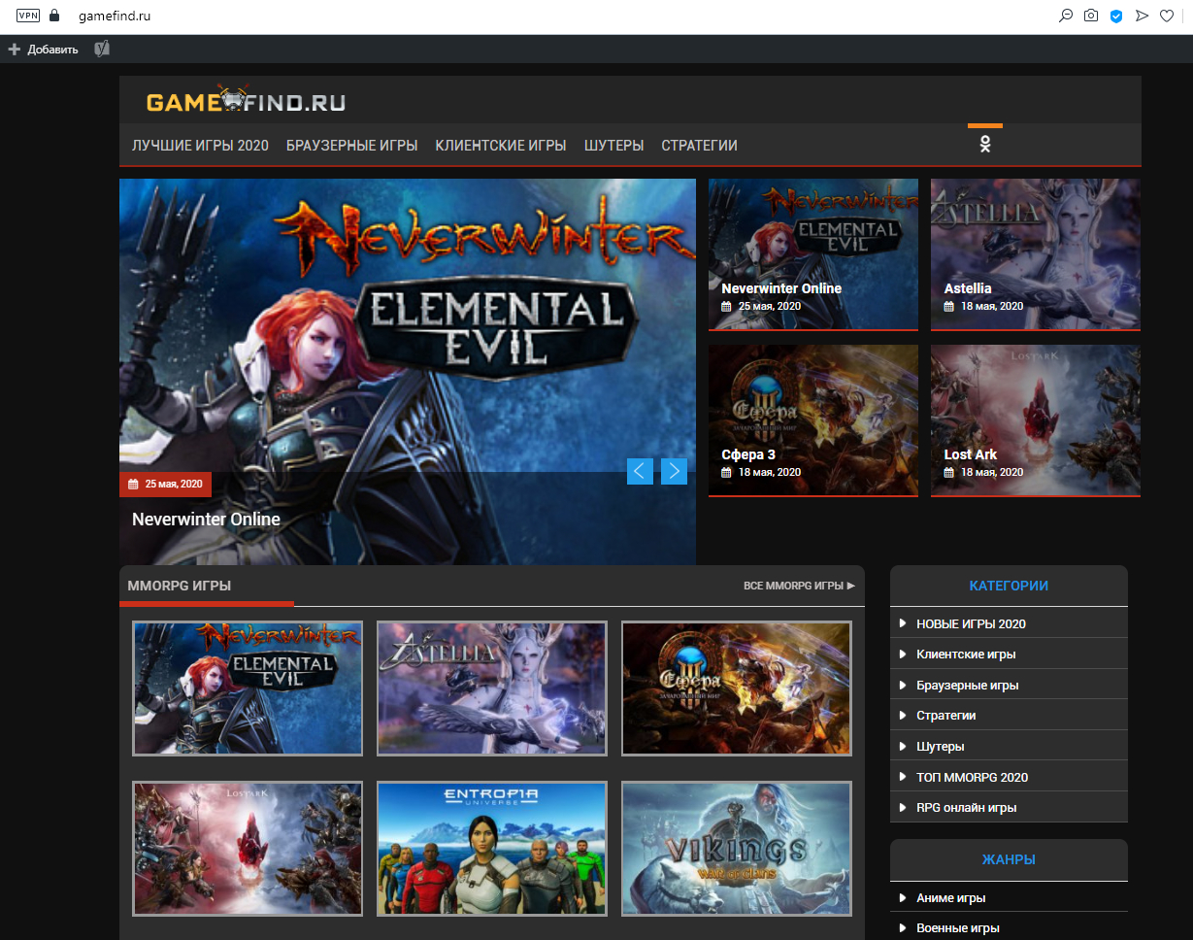Click Astellia title on featured card
Screen dimensions: 1193x940
968,288
